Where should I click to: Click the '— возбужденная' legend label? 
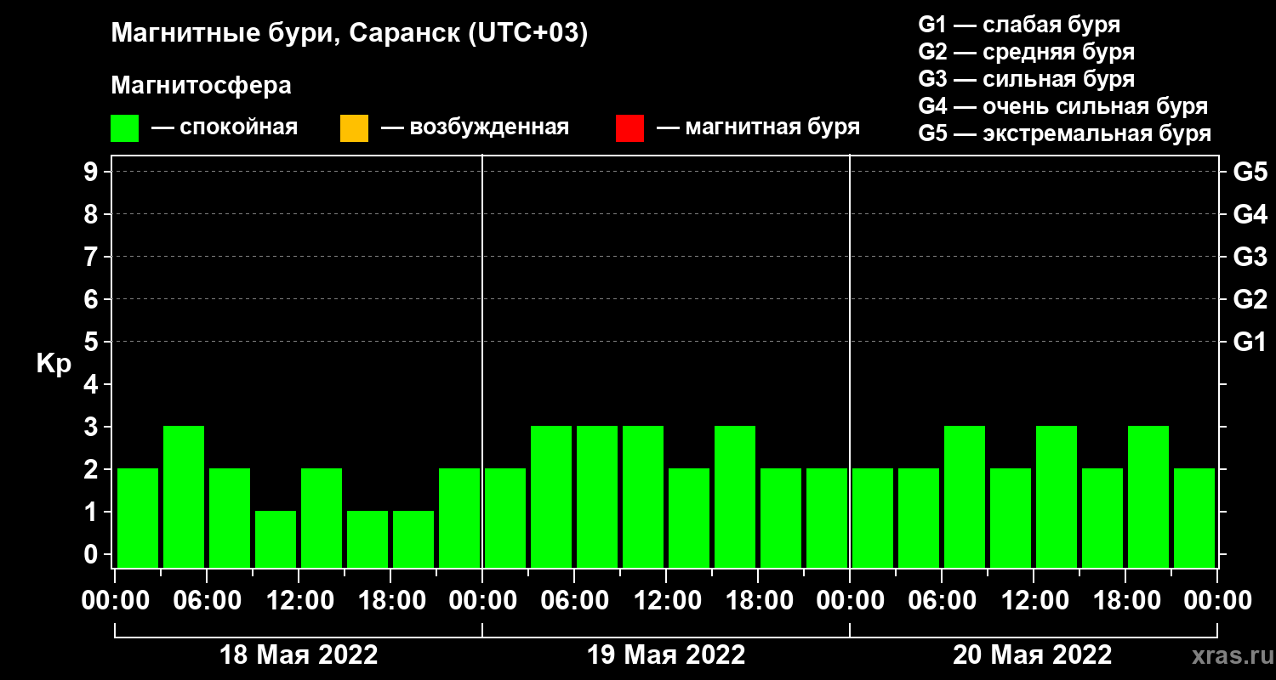(475, 127)
